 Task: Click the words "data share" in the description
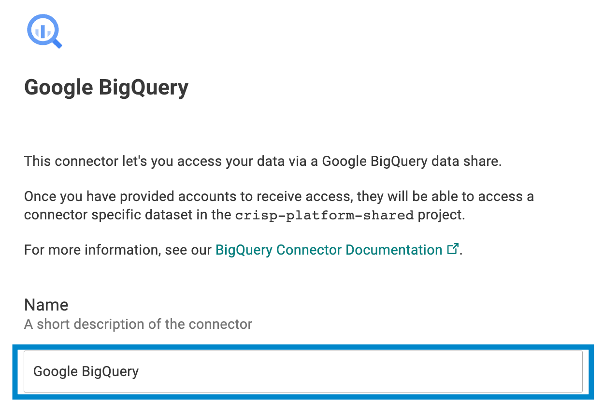coord(465,161)
